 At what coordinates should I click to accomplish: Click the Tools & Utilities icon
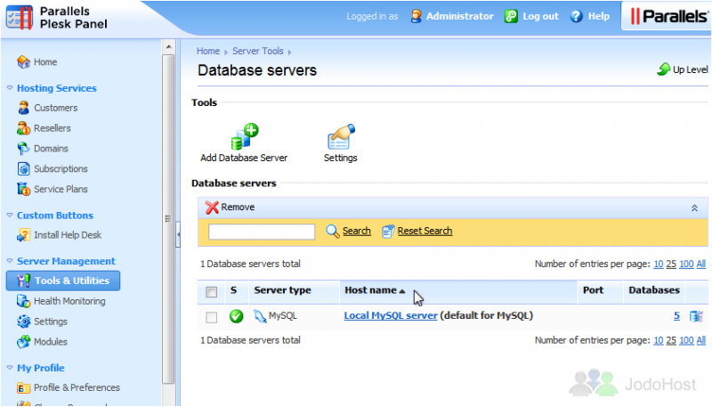click(23, 281)
